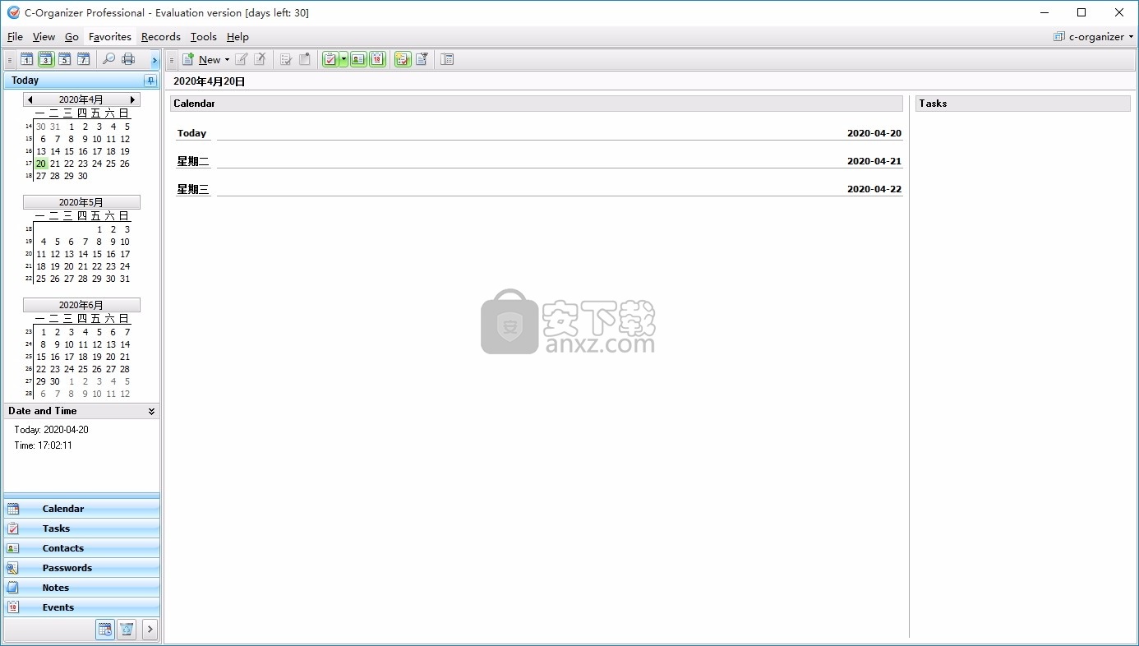
Task: Pin the Today panel
Action: click(150, 81)
